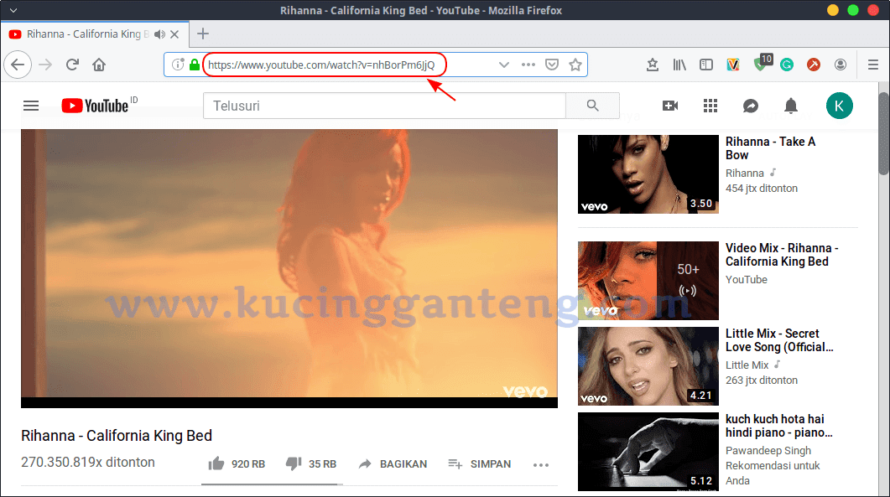Screen dimensions: 890x497
Task: Open Little Mix Secret Love Song thumbnail
Action: pyautogui.click(x=648, y=366)
